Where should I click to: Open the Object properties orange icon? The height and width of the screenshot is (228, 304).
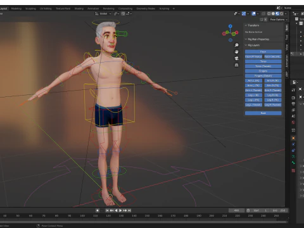(x=293, y=138)
